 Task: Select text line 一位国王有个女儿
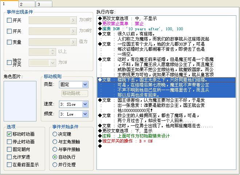(x=166, y=44)
